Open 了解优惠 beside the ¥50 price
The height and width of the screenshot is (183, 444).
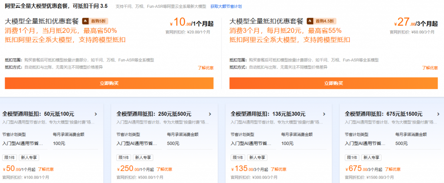[46, 169]
